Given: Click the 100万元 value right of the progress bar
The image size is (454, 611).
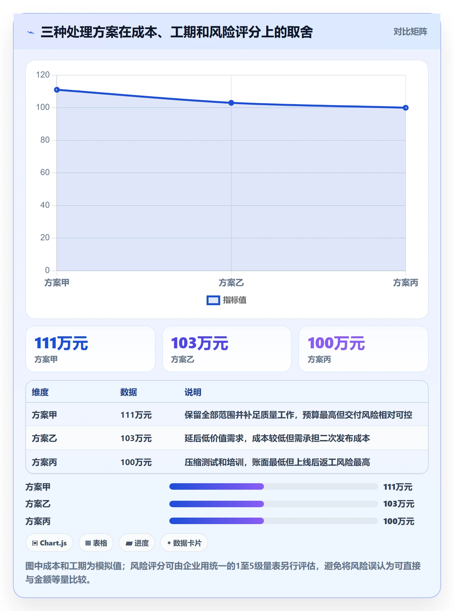Looking at the screenshot, I should click(399, 521).
